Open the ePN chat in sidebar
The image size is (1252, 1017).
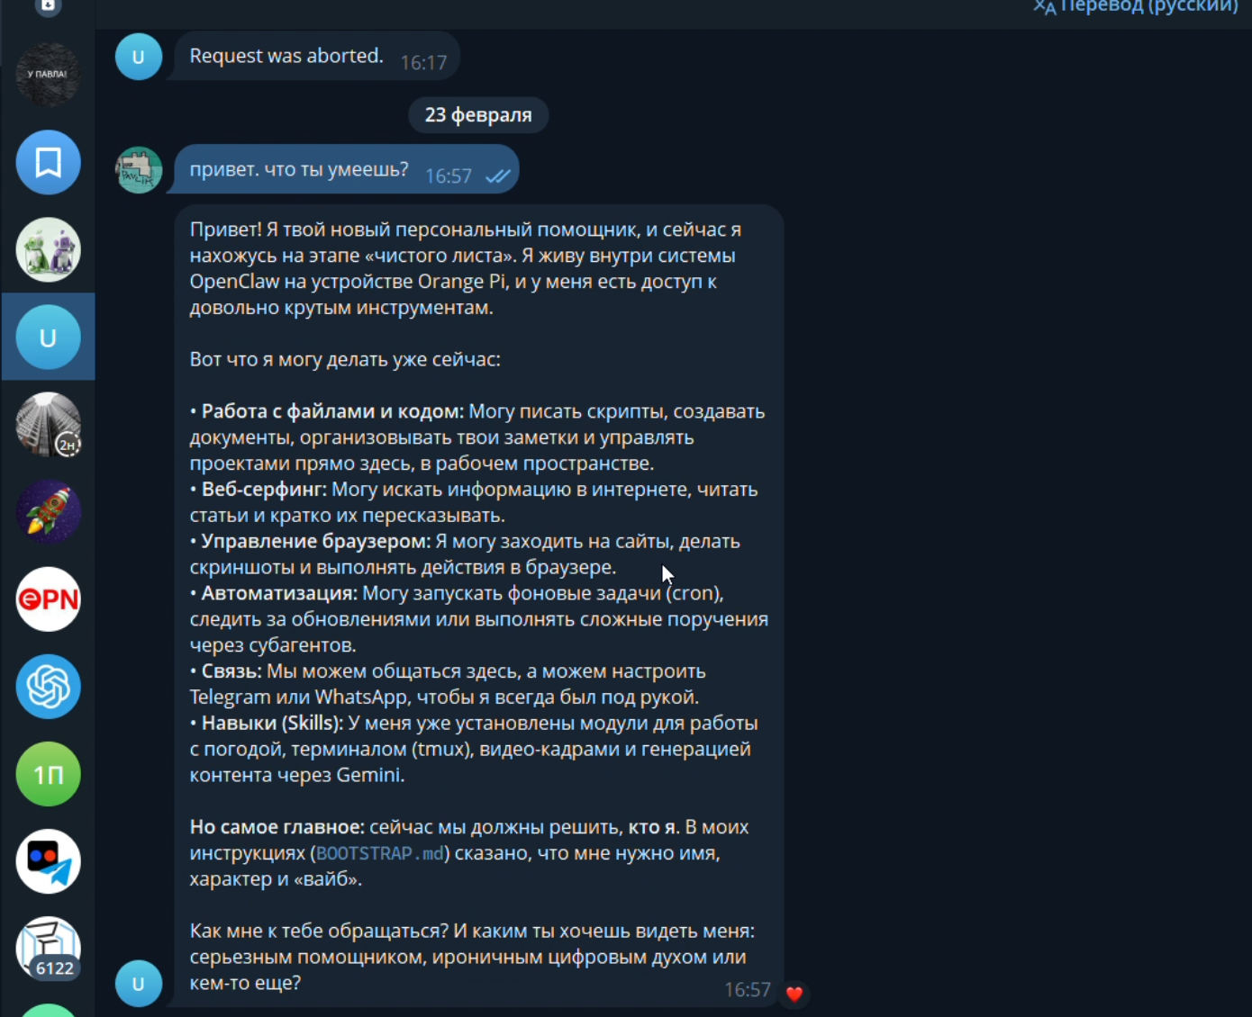(48, 599)
